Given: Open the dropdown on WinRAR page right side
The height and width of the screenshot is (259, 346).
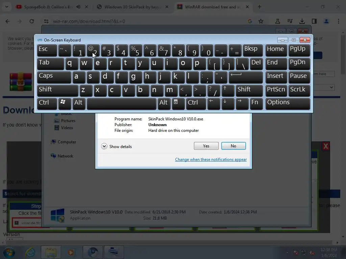Looking at the screenshot, I should click(324, 87).
